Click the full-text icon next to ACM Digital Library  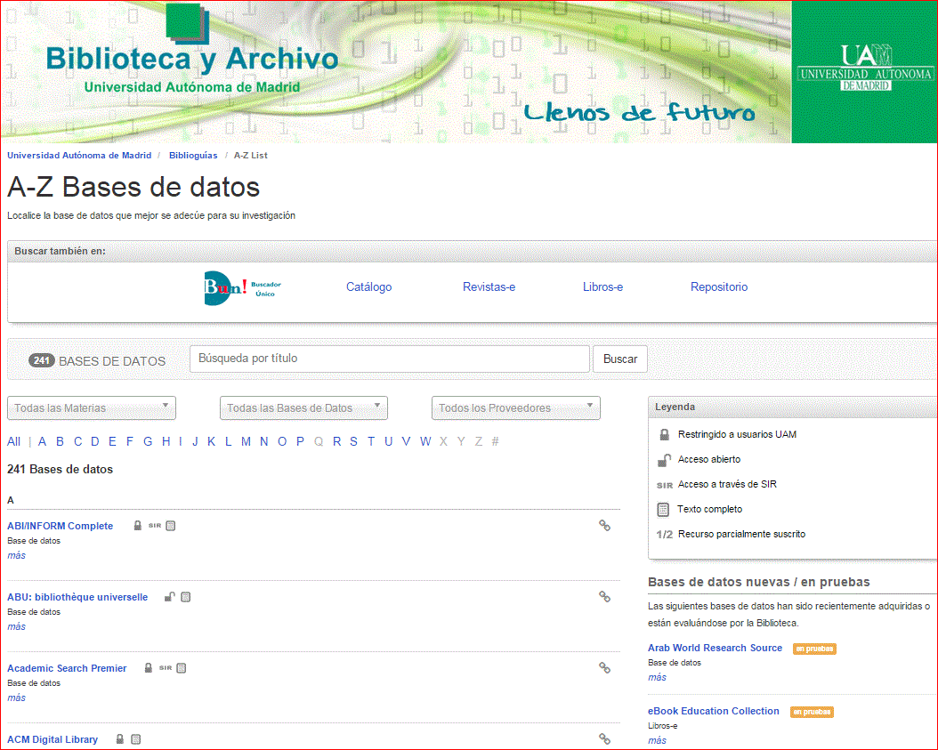136,739
